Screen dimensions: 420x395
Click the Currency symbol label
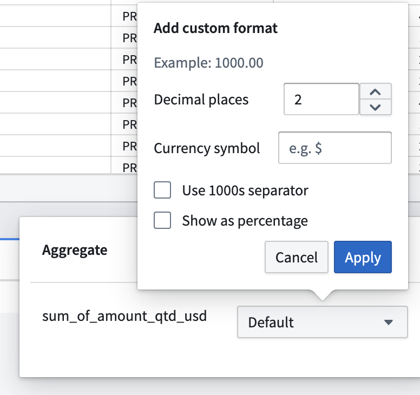tap(207, 148)
